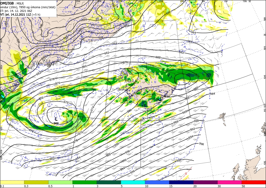Click the 15W longitude label
This screenshot has height=188, width=266.
[161, 1]
